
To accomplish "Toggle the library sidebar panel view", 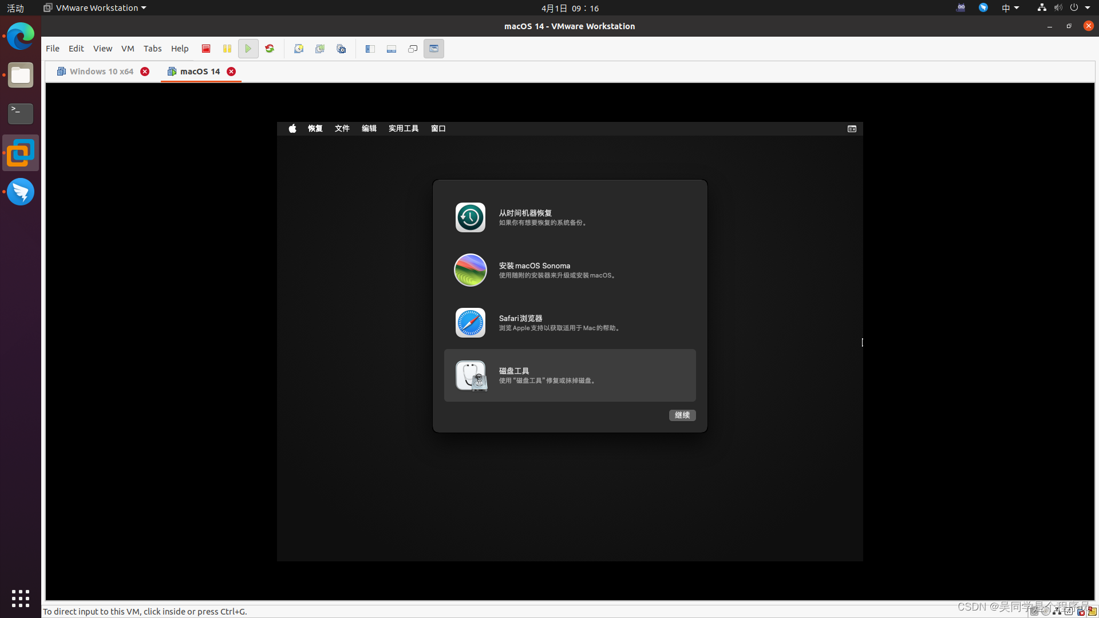I will [370, 49].
